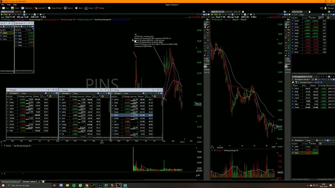Click Re-Sort in the C - Strongest panel
The width and height of the screenshot is (335, 188).
[54, 137]
